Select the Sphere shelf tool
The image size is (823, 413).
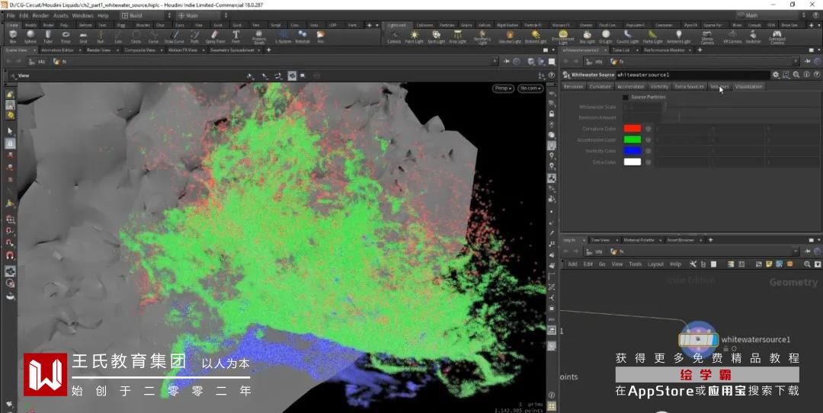pyautogui.click(x=30, y=36)
